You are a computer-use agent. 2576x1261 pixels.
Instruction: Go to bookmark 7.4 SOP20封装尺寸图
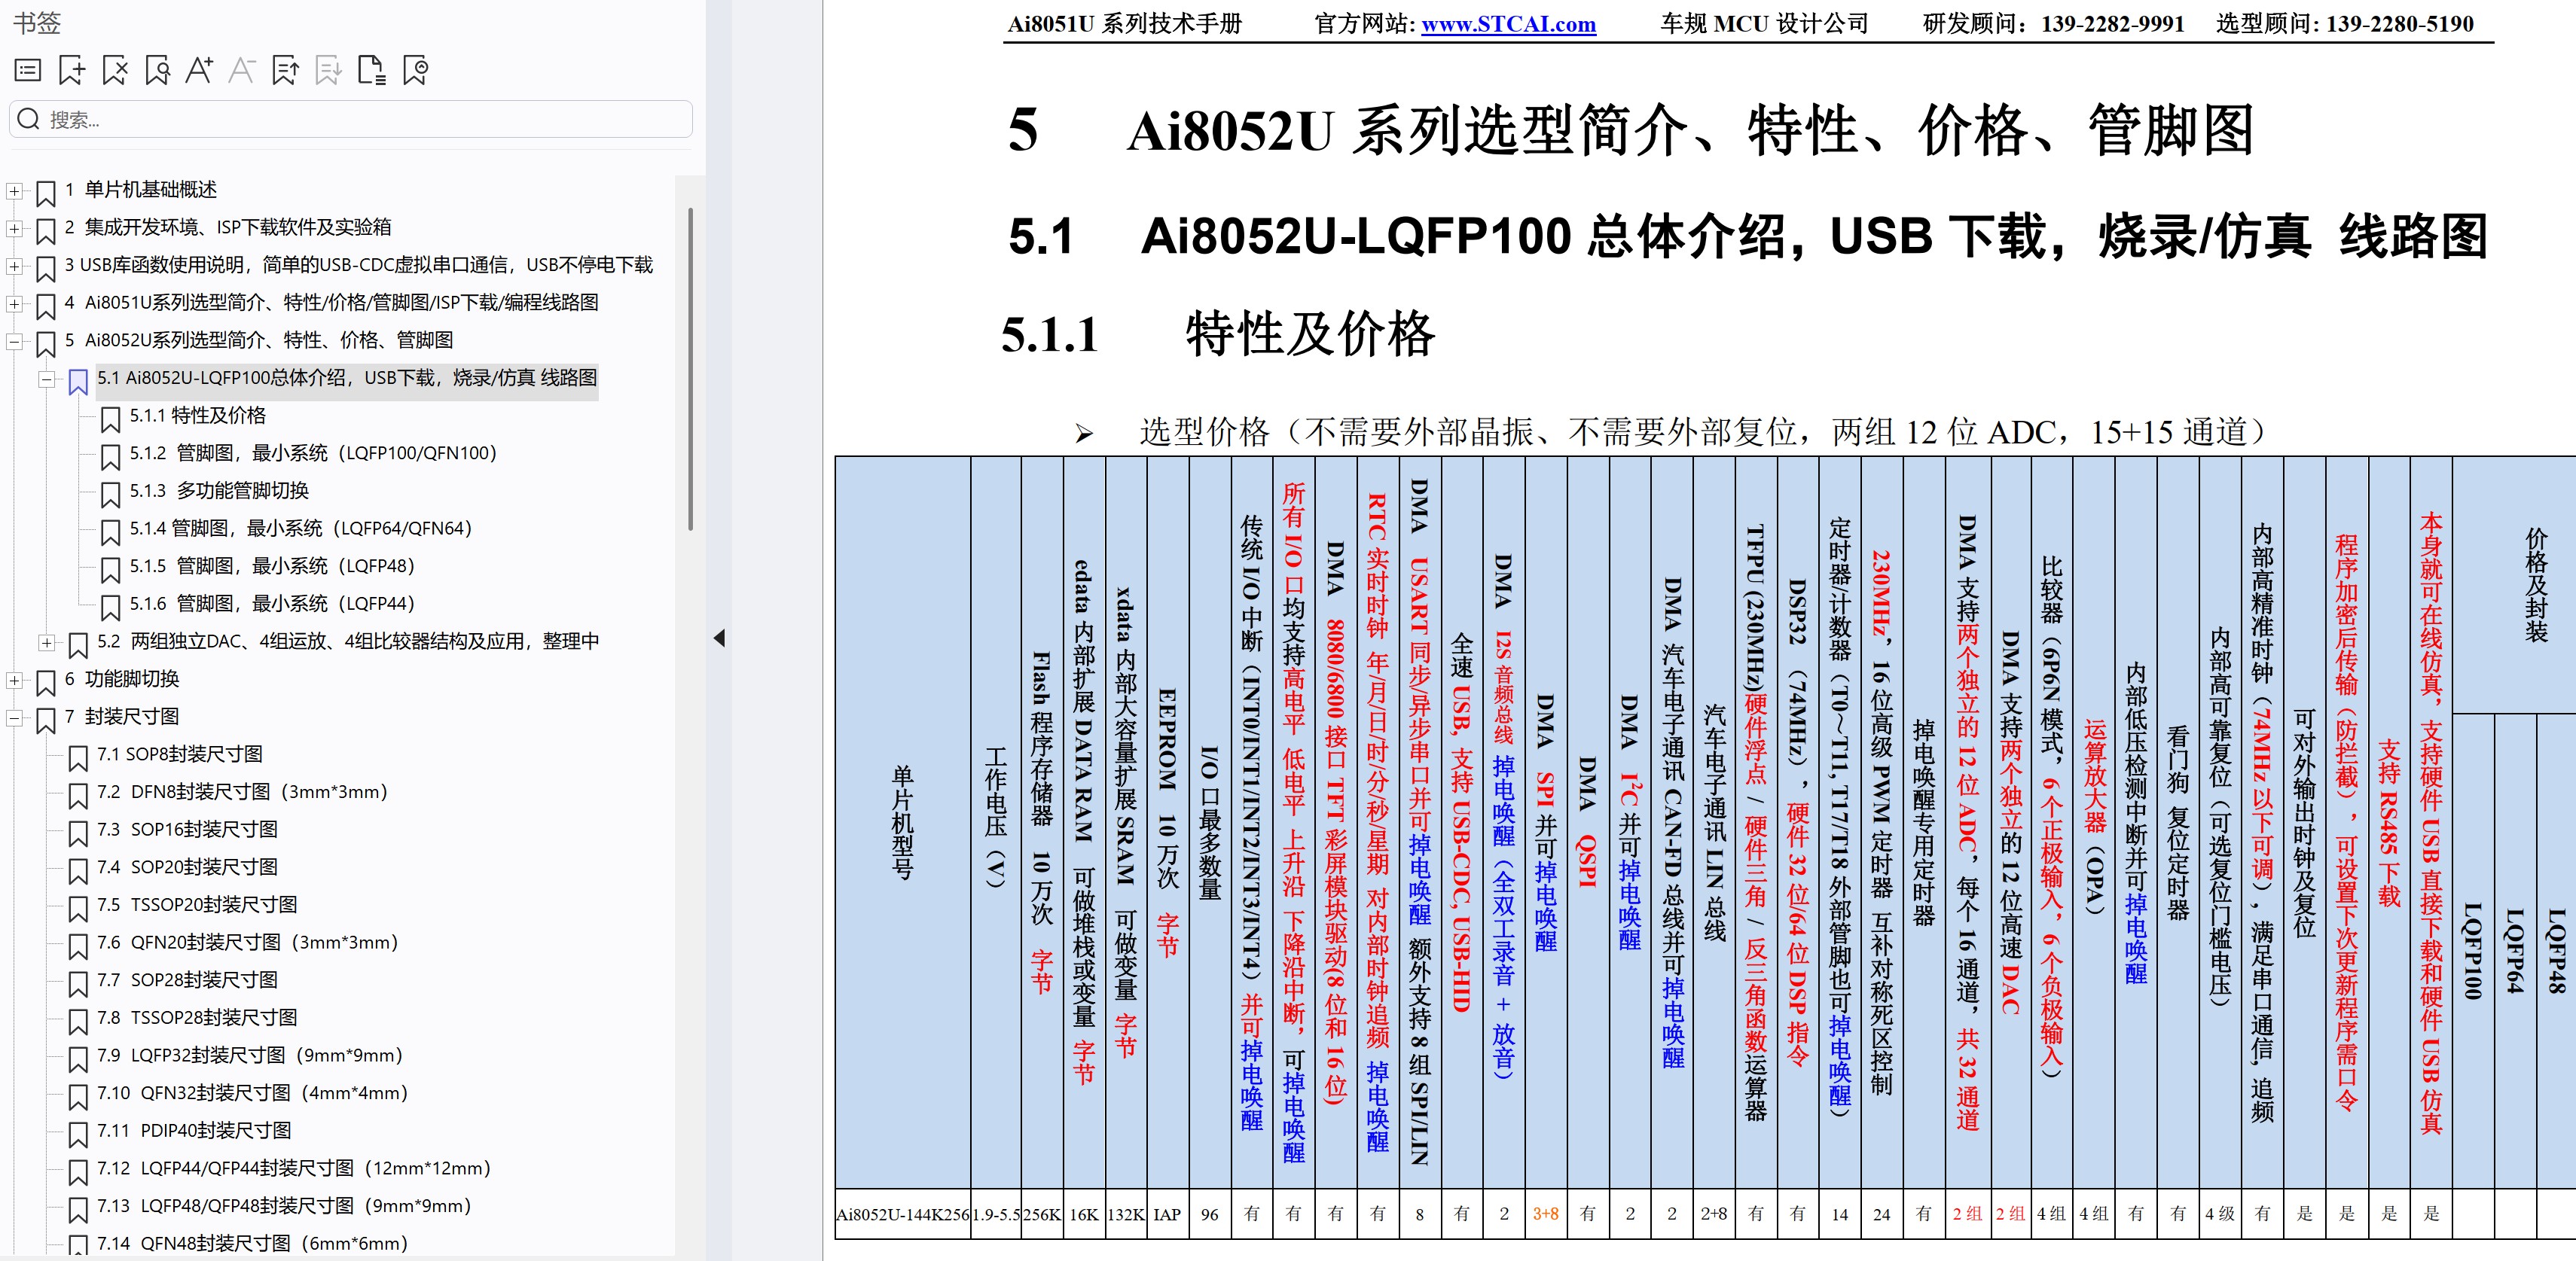click(x=187, y=867)
